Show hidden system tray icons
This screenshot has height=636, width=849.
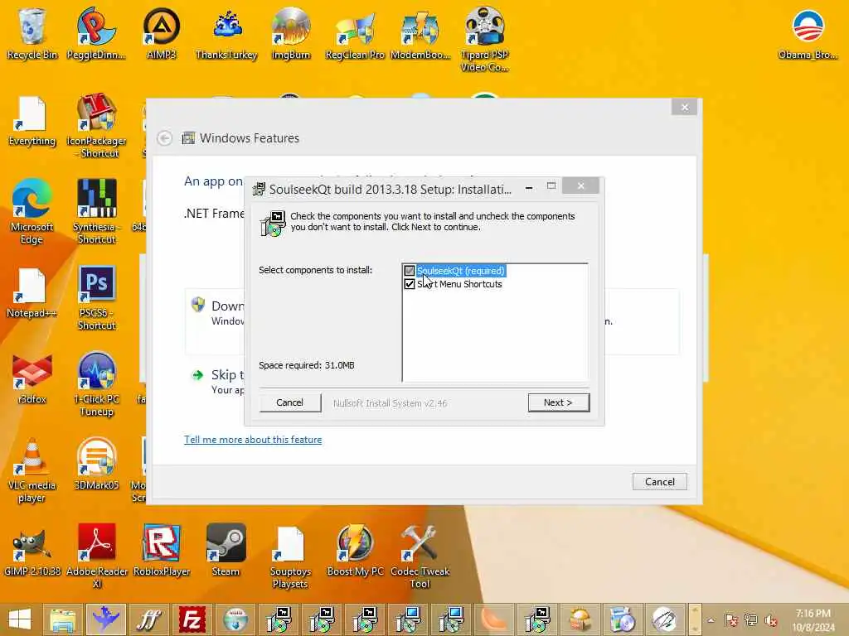(x=711, y=620)
